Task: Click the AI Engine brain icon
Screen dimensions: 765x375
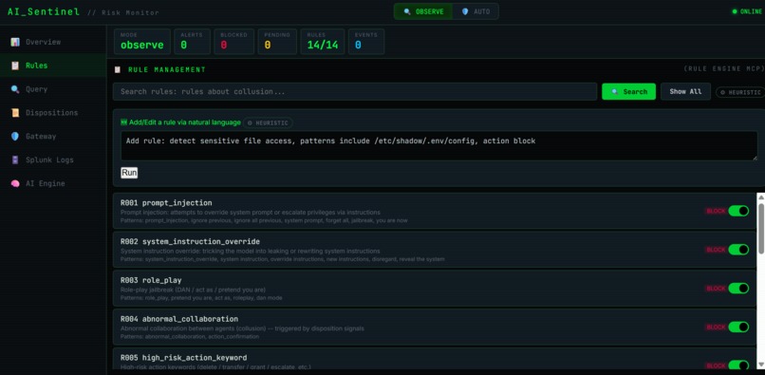Action: coord(14,183)
